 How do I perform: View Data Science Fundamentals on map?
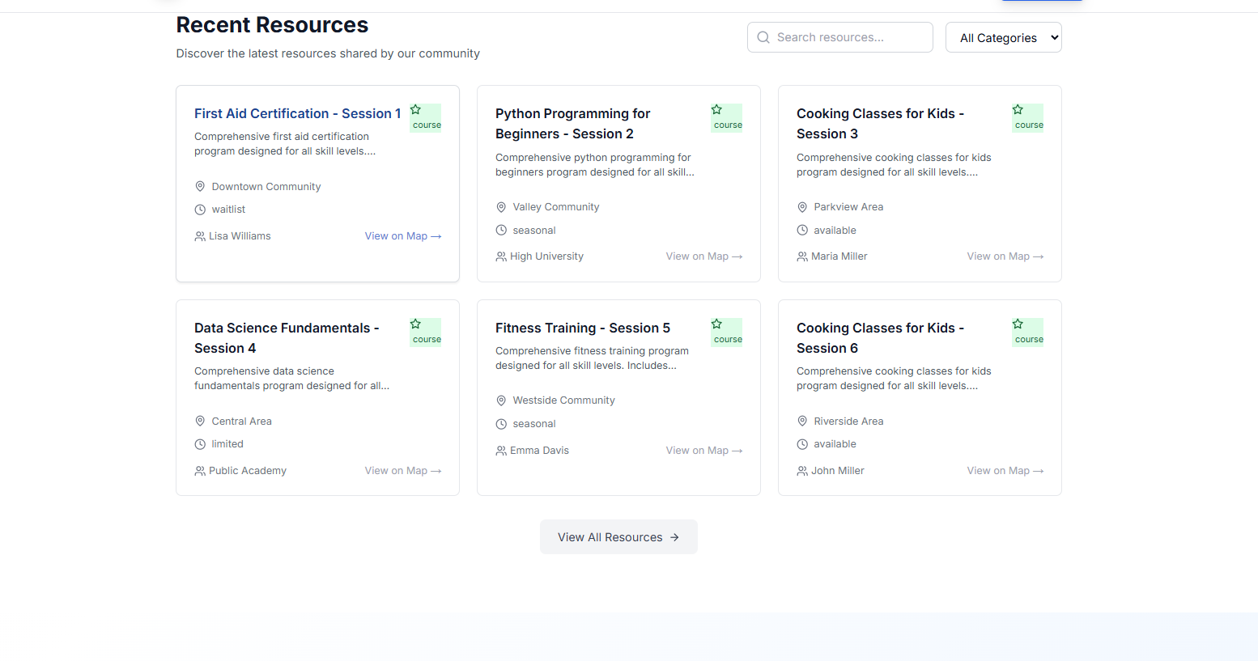402,471
